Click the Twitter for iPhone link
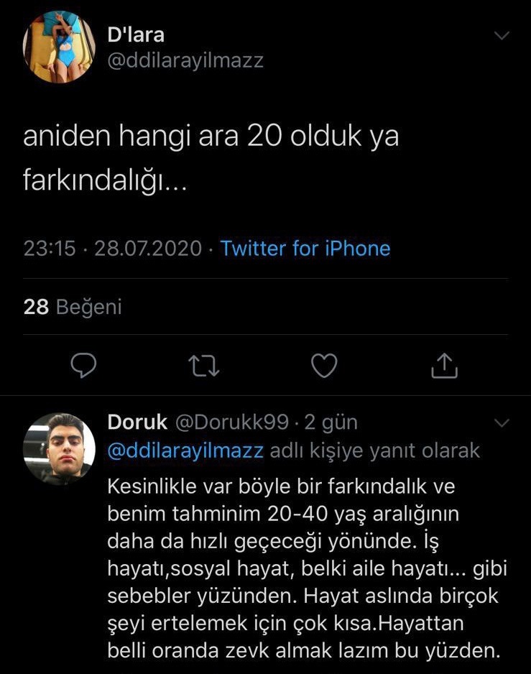The width and height of the screenshot is (531, 674). [305, 249]
